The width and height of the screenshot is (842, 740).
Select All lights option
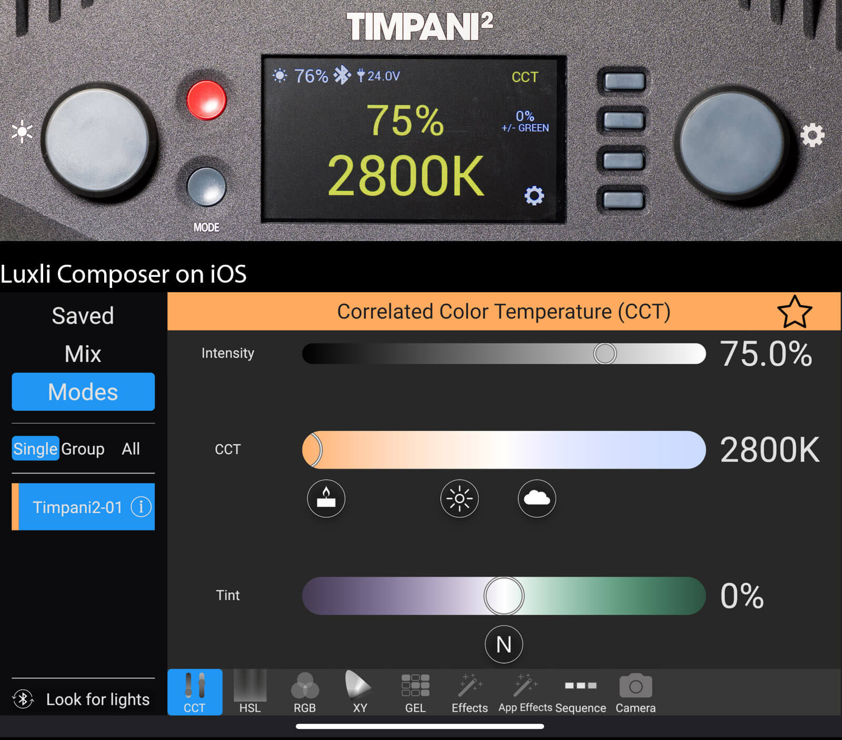[131, 449]
